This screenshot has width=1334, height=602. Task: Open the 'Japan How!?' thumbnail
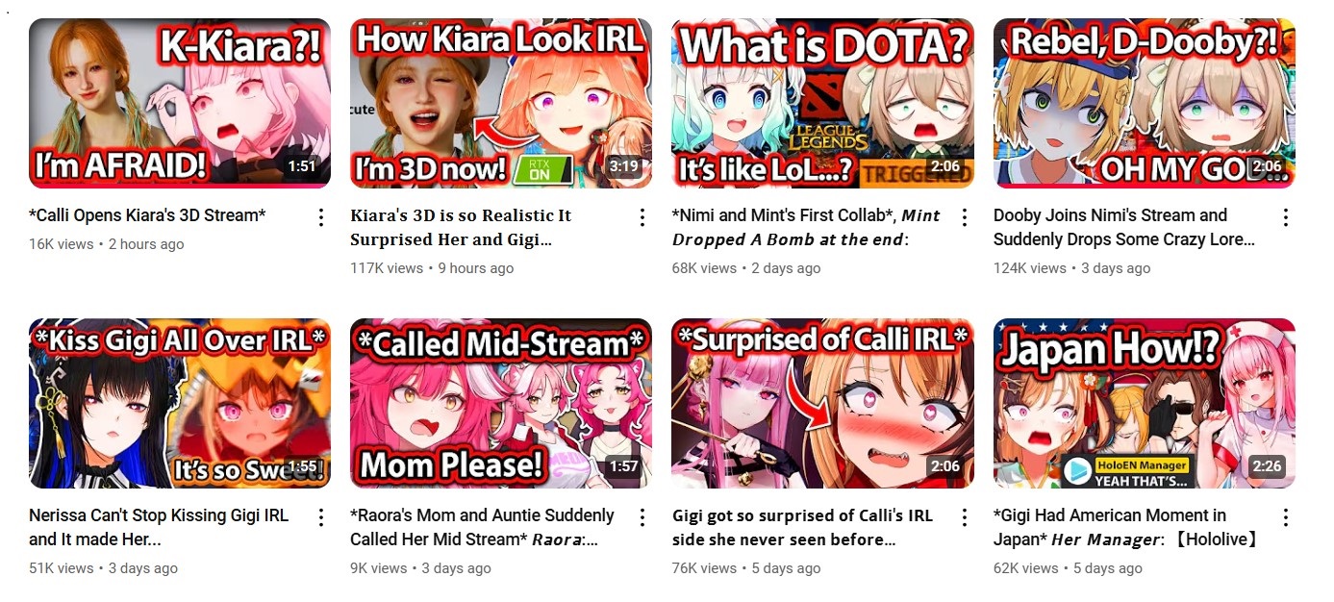1145,403
